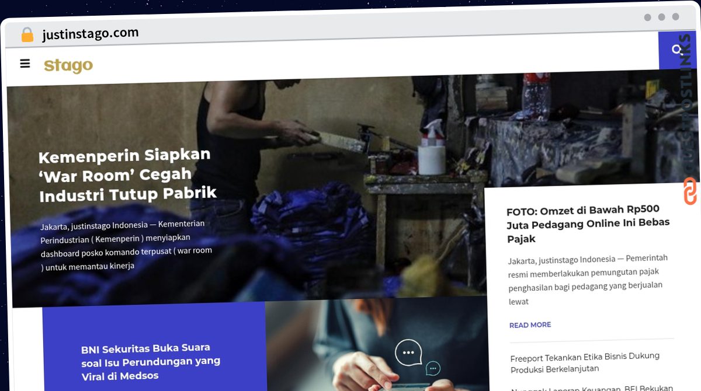The image size is (701, 391).
Task: Click the orange chain link icon
Action: [x=690, y=191]
